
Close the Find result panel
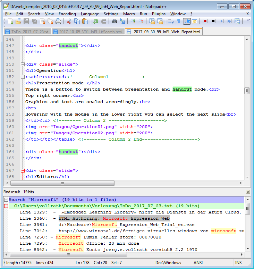click(x=247, y=192)
